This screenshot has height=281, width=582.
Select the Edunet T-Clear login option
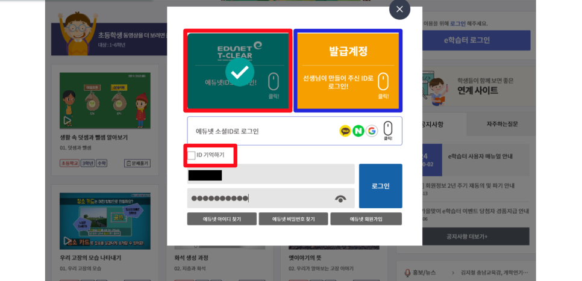point(238,71)
